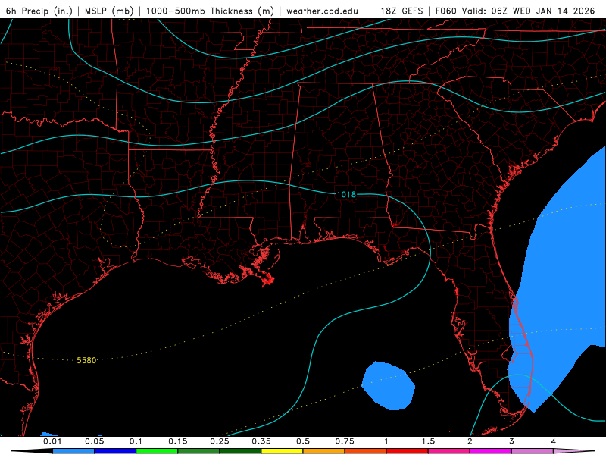Pick the red 1–1.5 legend swatch

coord(408,451)
